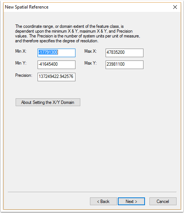The height and width of the screenshot is (213, 184).
Task: Select the Max Y field showing 23981100
Action: point(125,65)
